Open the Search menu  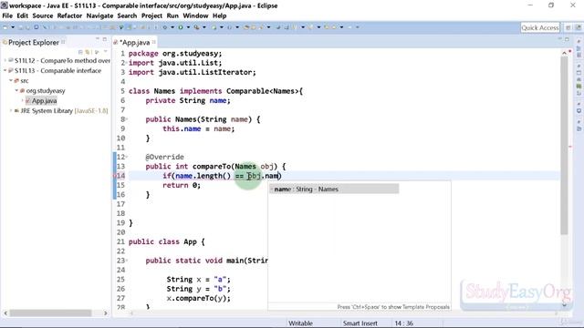(x=127, y=15)
